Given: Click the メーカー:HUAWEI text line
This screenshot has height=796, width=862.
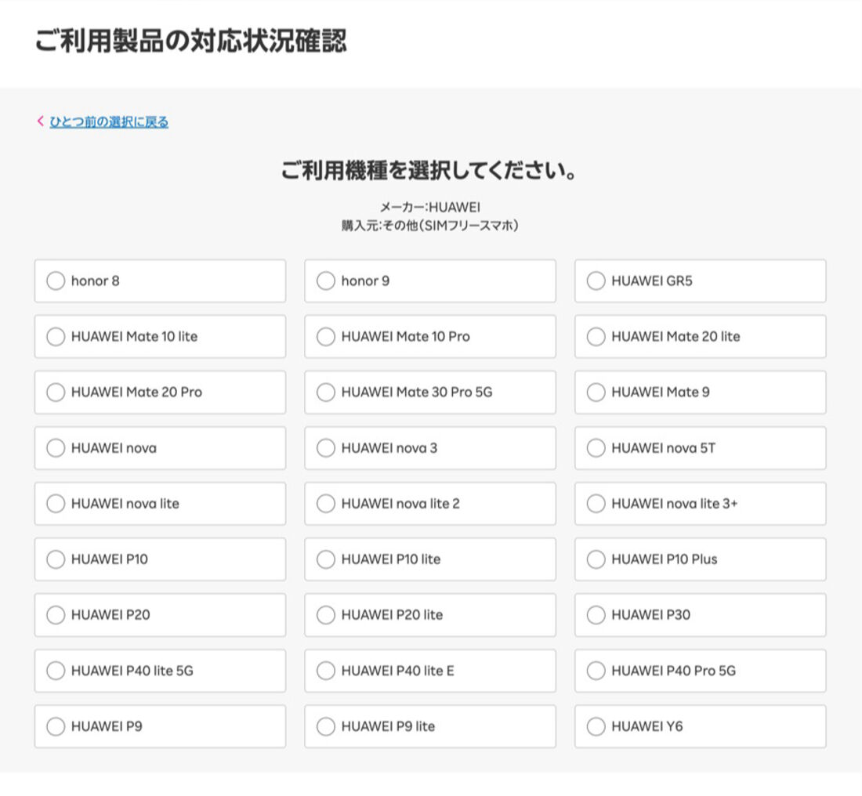Looking at the screenshot, I should point(430,208).
